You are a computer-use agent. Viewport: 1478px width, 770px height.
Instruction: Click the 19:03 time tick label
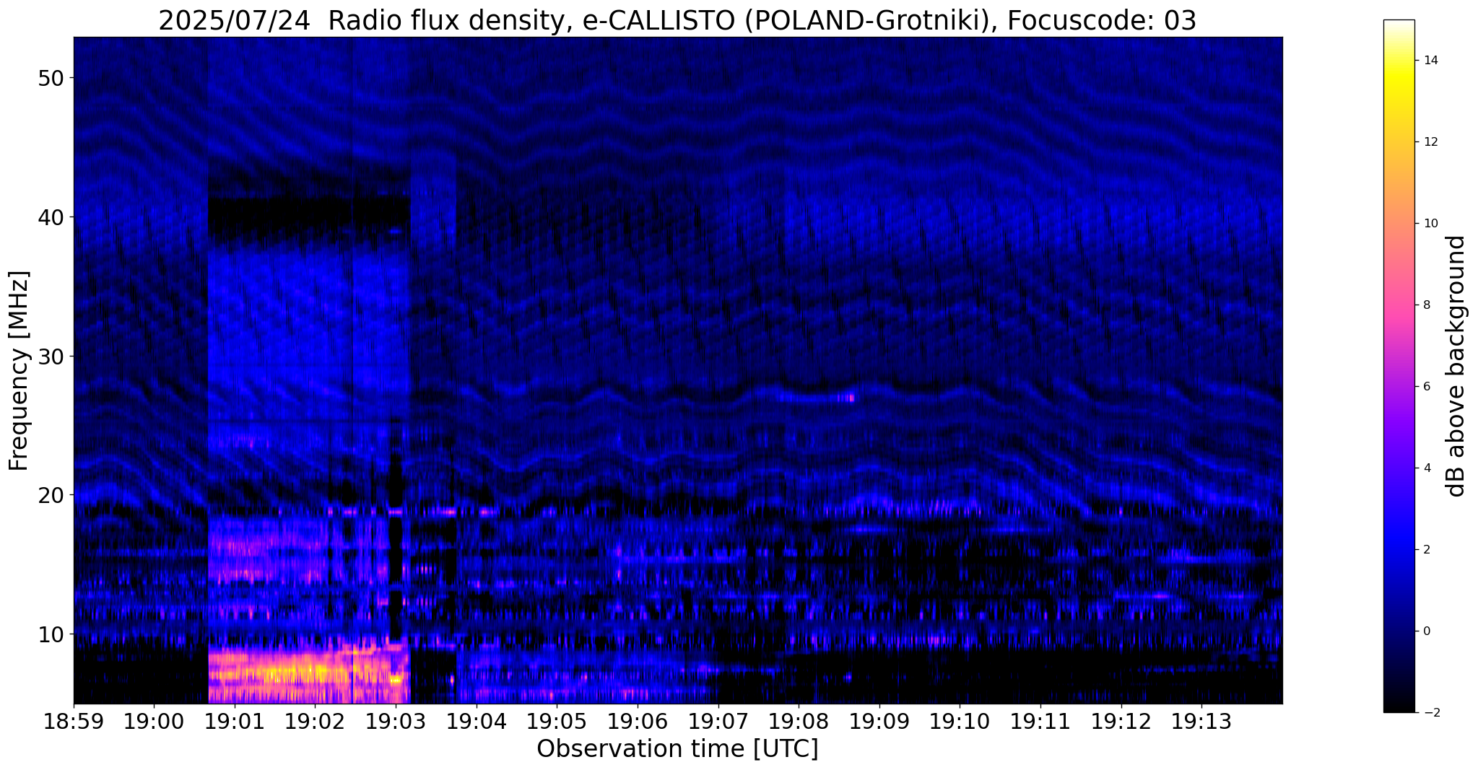pos(396,722)
